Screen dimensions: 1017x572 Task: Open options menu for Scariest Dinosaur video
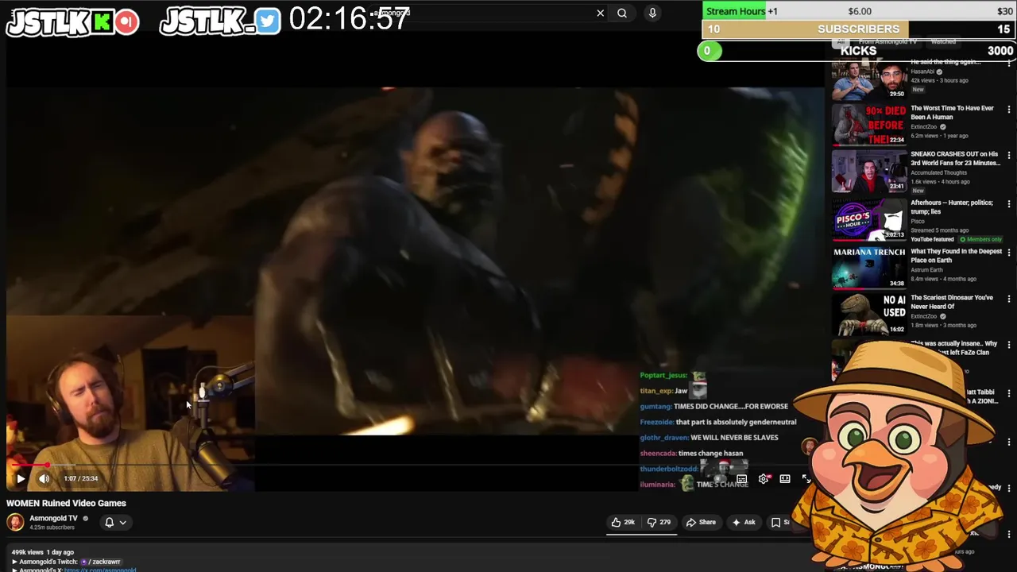[1009, 299]
